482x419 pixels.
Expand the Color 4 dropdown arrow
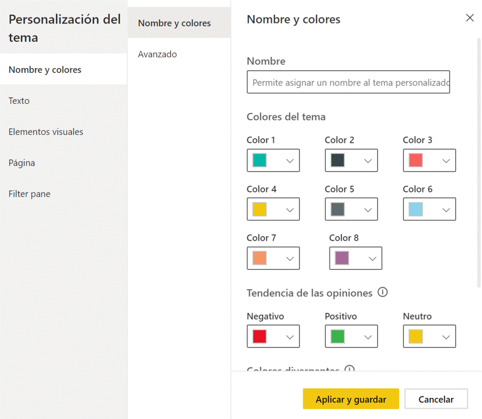pos(290,210)
